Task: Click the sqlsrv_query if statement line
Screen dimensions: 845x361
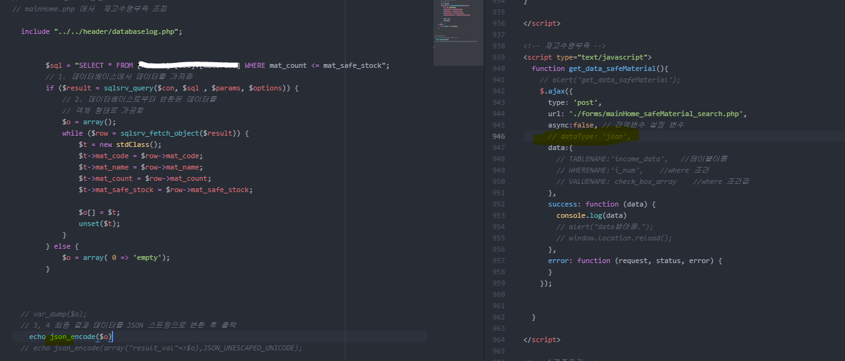Action: click(x=172, y=88)
